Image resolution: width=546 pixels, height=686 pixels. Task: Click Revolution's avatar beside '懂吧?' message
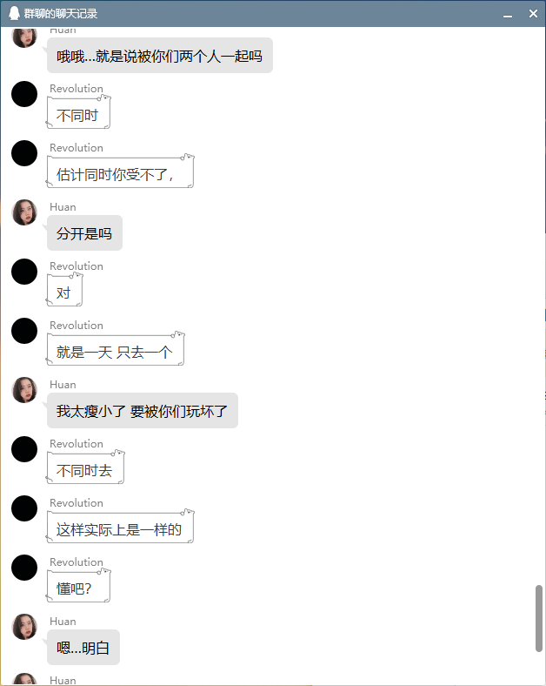(24, 568)
